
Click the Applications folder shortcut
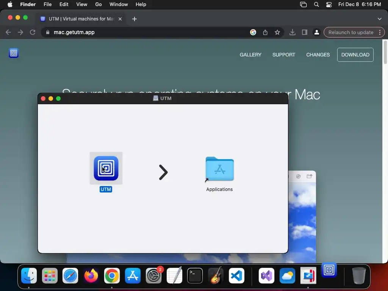[x=219, y=169]
